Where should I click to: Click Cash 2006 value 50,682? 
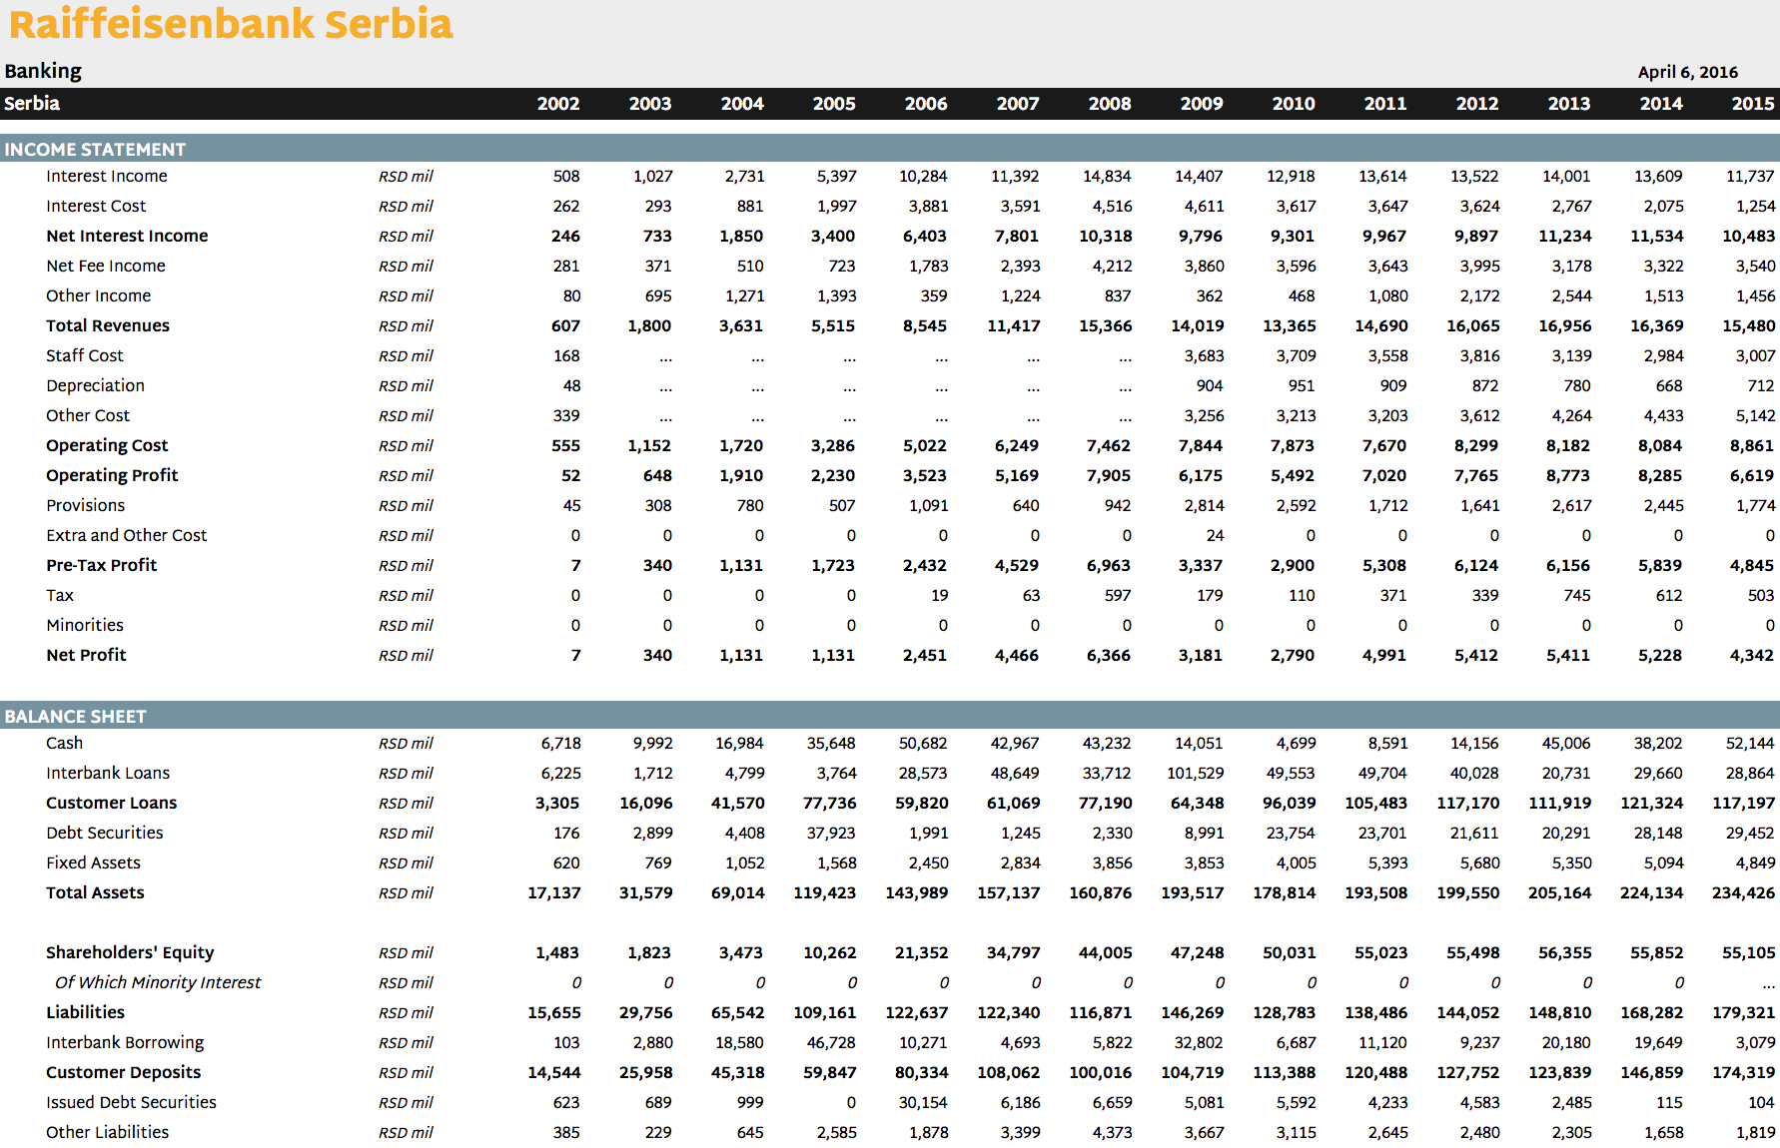(923, 744)
